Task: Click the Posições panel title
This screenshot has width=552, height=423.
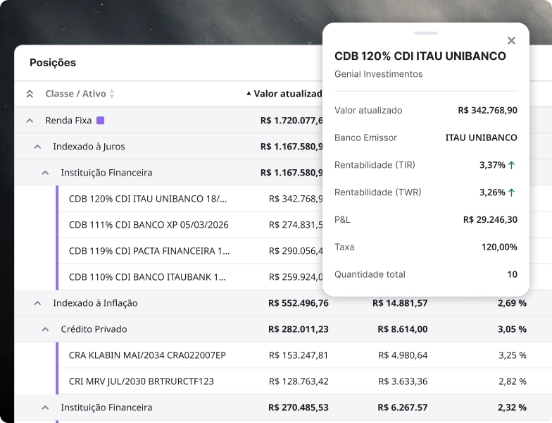Action: click(x=53, y=63)
